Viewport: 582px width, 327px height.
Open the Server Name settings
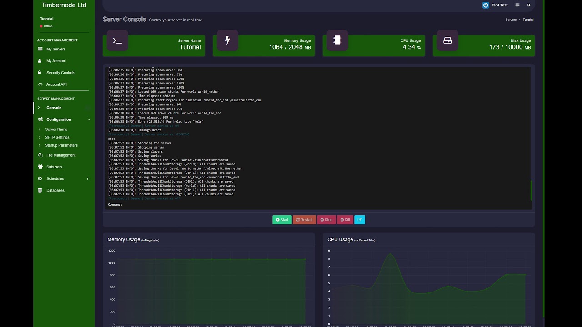pos(56,129)
